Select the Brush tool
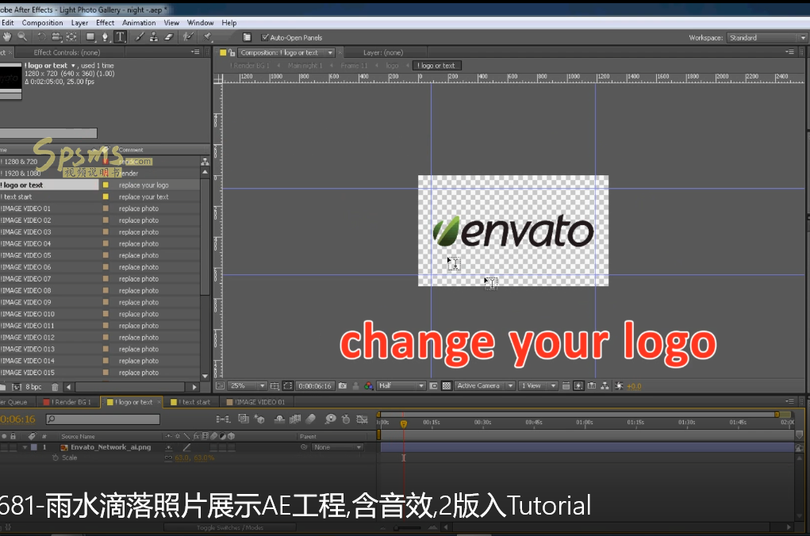 [140, 36]
